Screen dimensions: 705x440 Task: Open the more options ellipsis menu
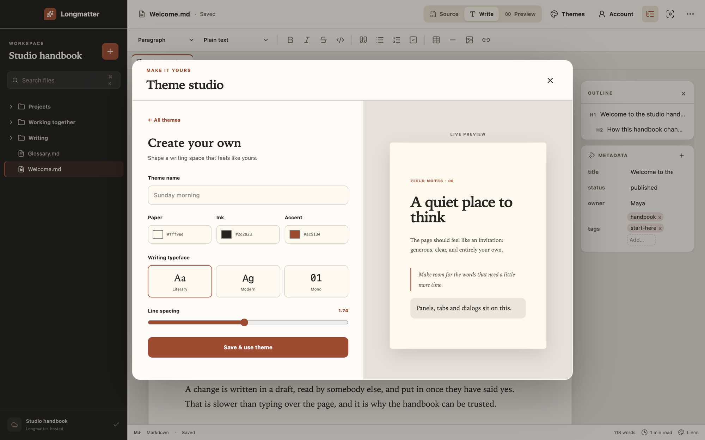tap(690, 14)
